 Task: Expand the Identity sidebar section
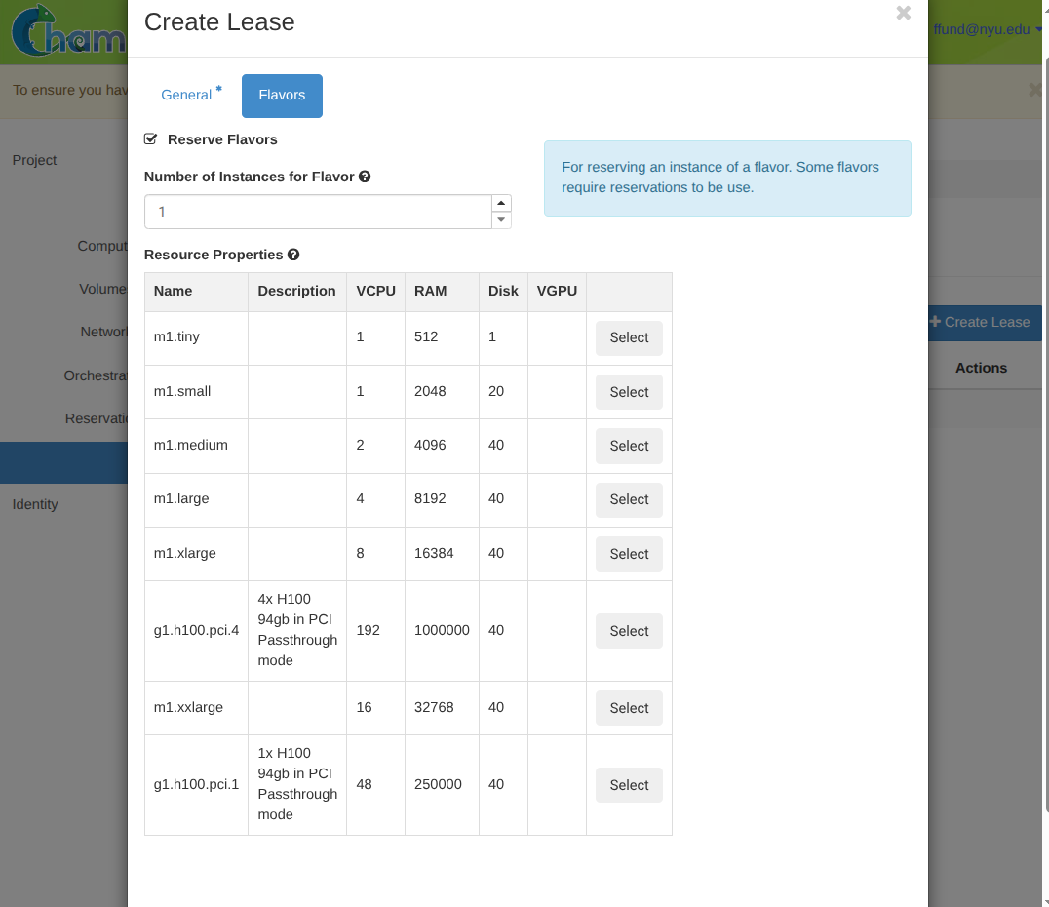35,504
